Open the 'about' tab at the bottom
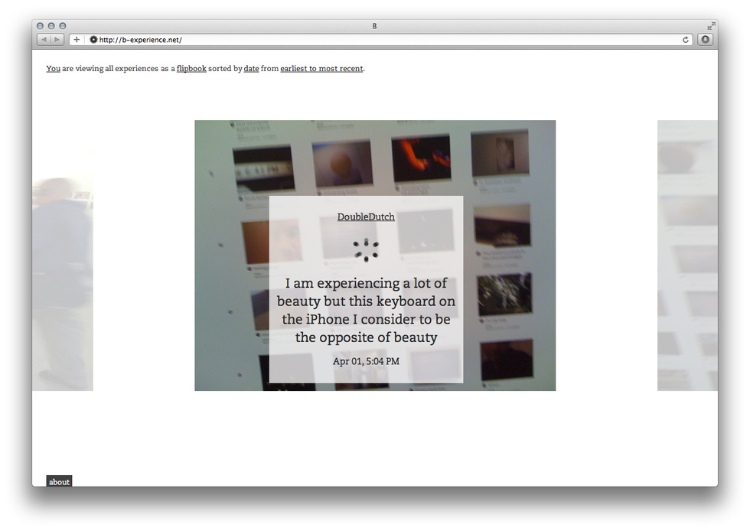Screen dimensions: 750x531 click(x=60, y=481)
